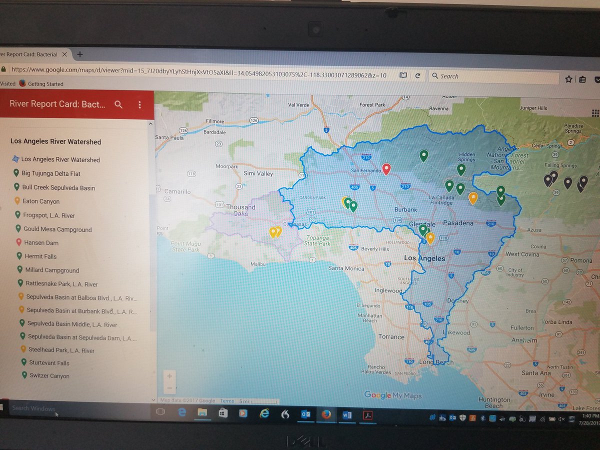Select Gould Mesa Campground entry
This screenshot has width=600, height=450.
pos(53,229)
